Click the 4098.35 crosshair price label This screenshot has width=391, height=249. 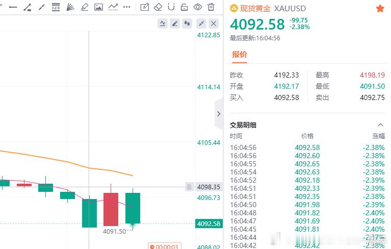[x=208, y=187]
